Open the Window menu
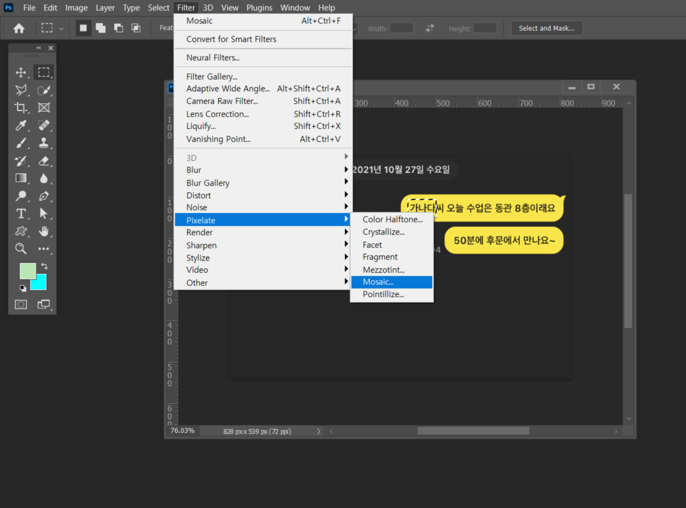This screenshot has width=686, height=508. click(295, 8)
